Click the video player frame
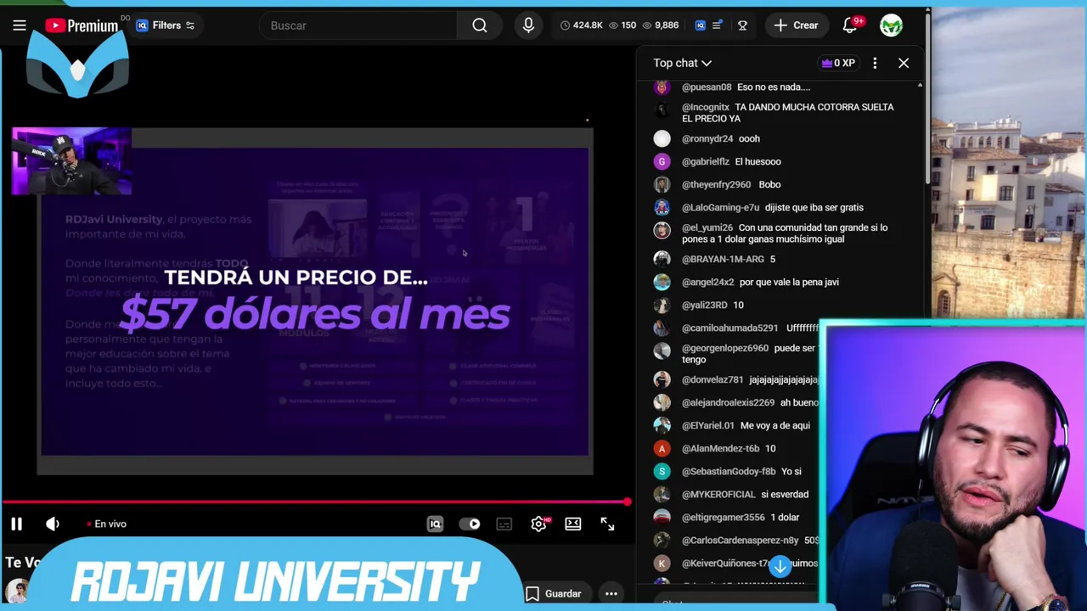 tap(315, 301)
